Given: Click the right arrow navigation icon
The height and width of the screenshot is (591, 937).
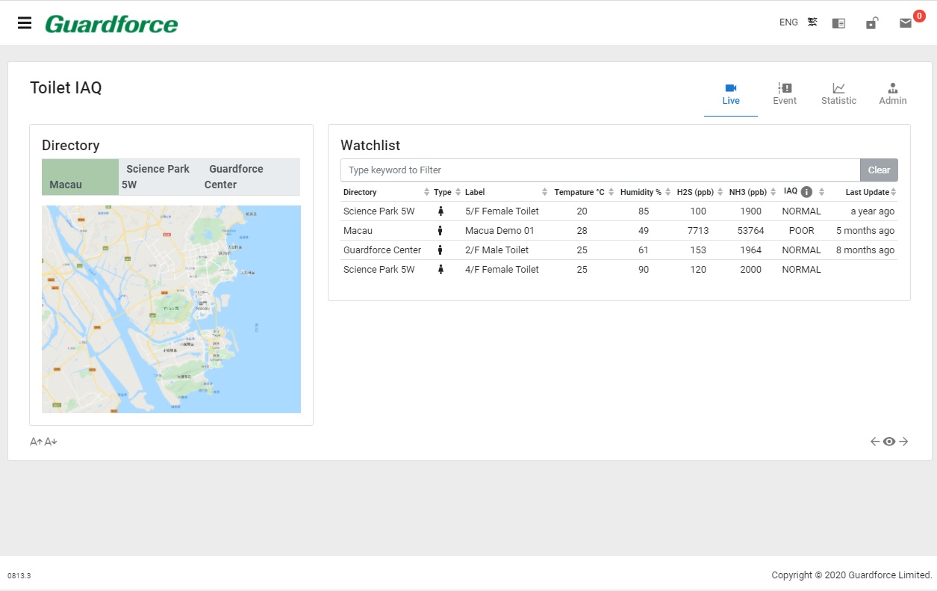Looking at the screenshot, I should 903,442.
